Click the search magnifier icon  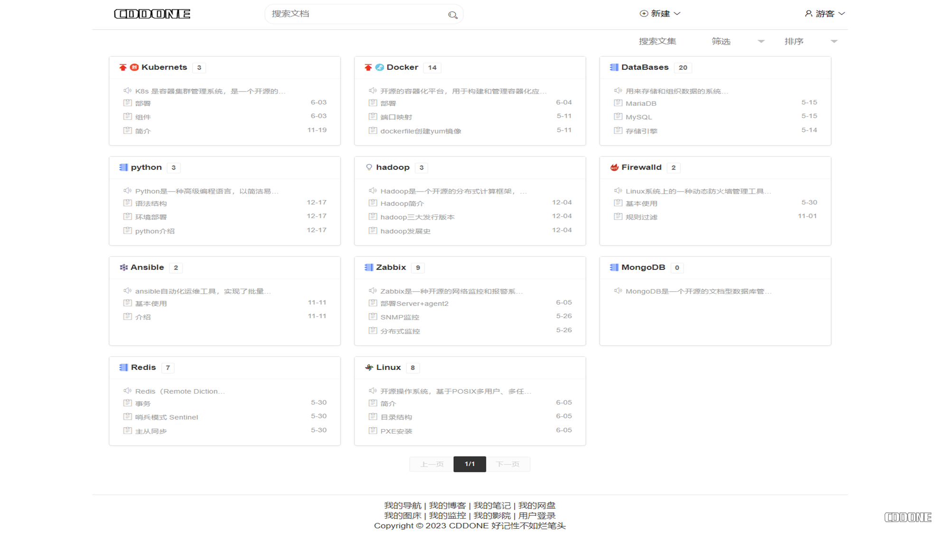pos(452,15)
